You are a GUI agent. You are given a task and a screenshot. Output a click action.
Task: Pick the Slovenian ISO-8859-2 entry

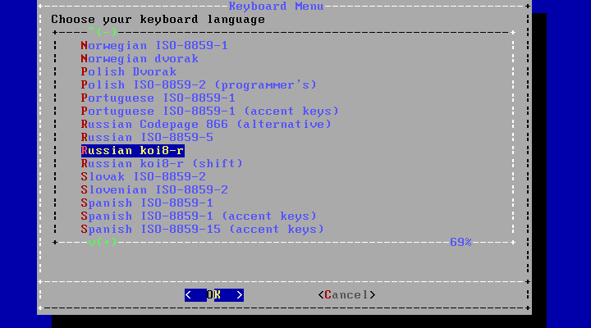coord(154,190)
